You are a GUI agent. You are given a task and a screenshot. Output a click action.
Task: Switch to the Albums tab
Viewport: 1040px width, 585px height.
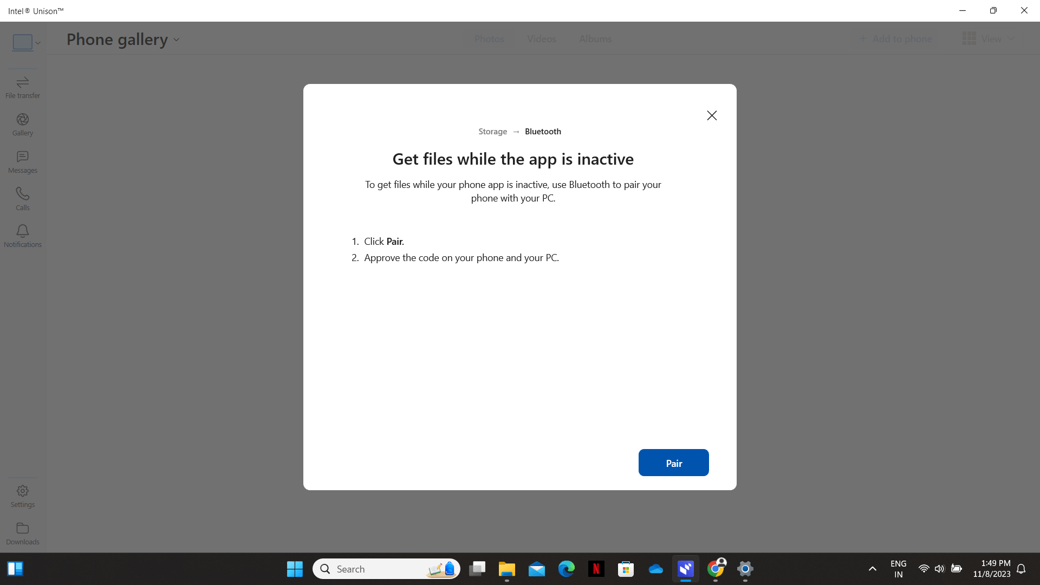595,39
